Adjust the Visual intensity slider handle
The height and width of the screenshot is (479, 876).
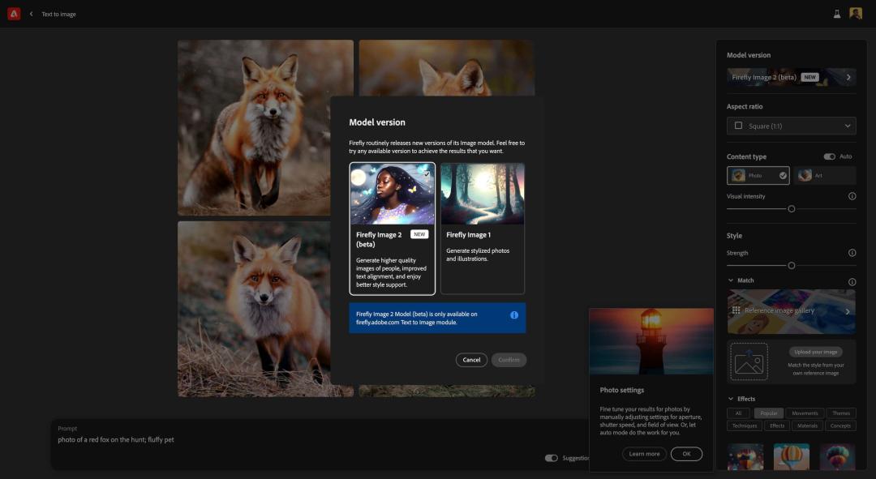click(x=792, y=209)
